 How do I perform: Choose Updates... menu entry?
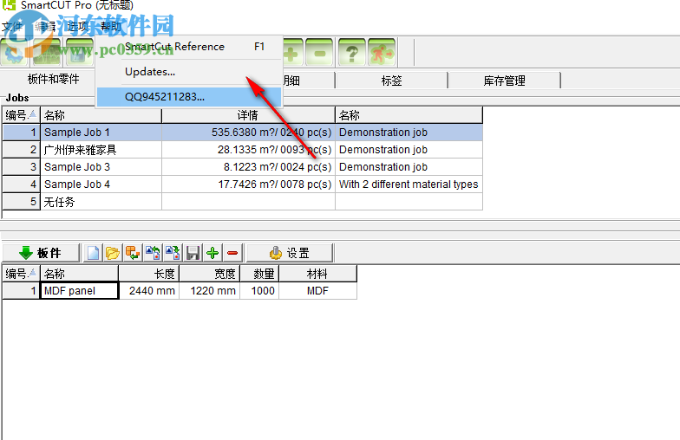coord(189,72)
